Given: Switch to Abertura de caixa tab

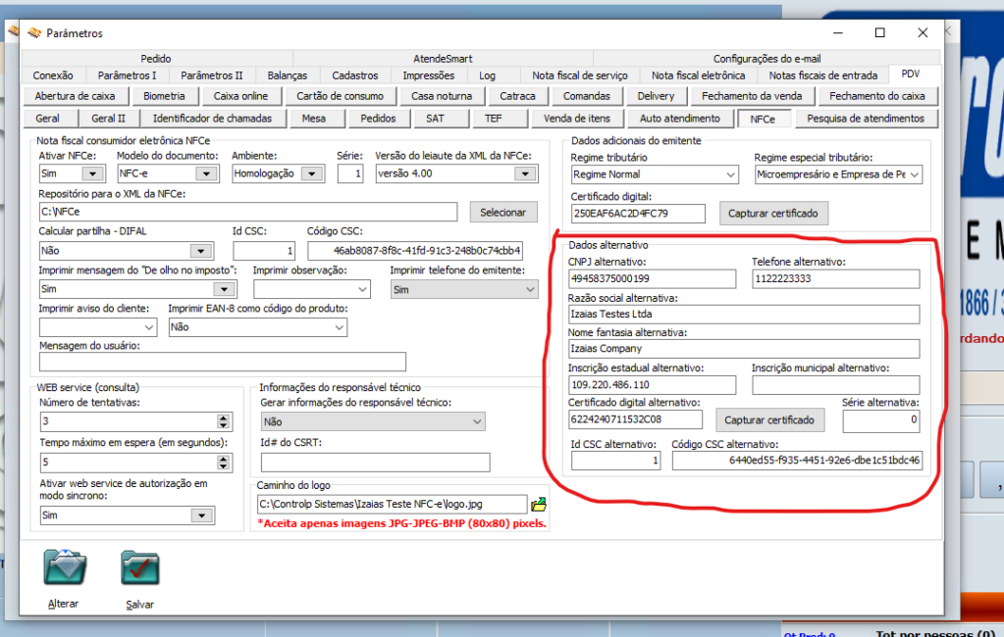Looking at the screenshot, I should click(x=75, y=96).
